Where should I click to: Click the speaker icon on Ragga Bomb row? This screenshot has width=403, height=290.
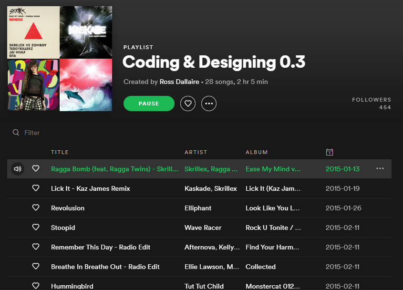(x=18, y=169)
